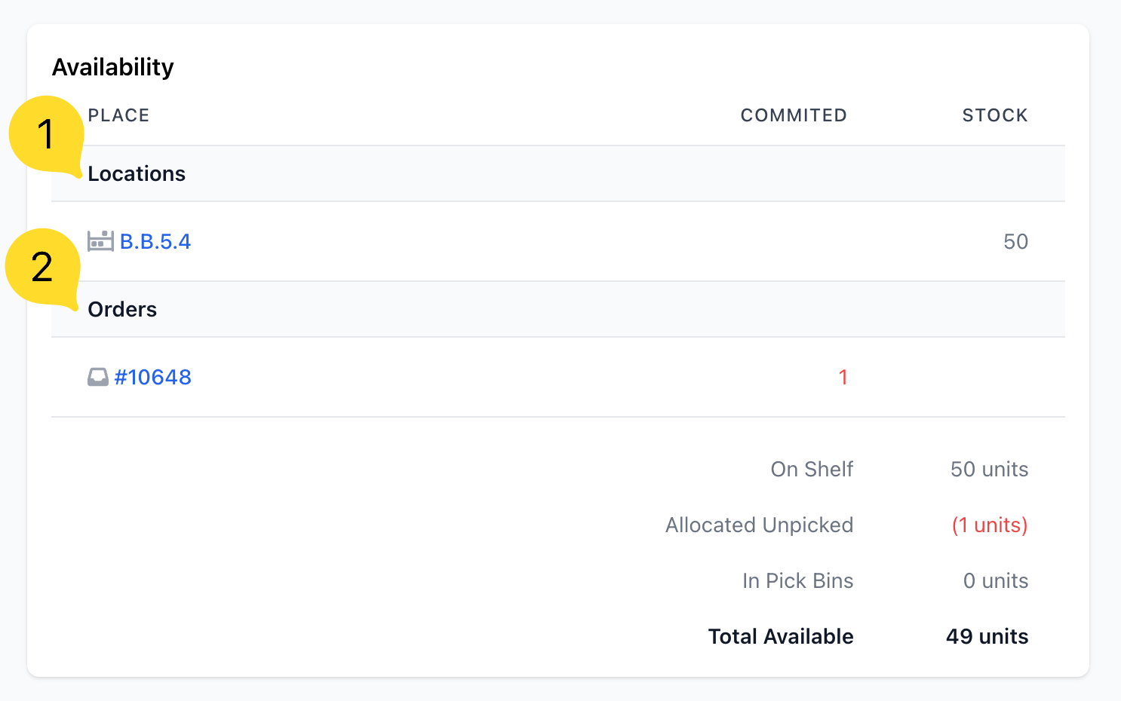Click the 50 units On Shelf value

pos(989,469)
